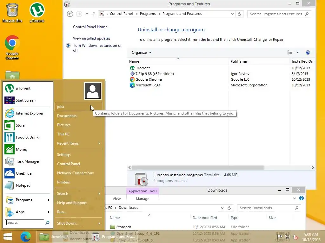Open the Recycle Bin desktop icon
The height and width of the screenshot is (243, 325).
click(x=12, y=13)
